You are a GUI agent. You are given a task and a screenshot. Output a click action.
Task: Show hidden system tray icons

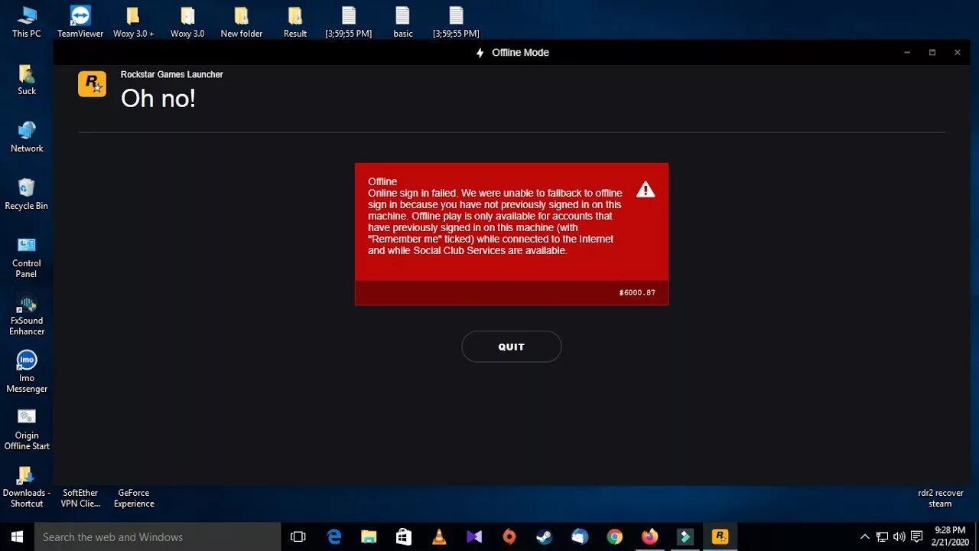[x=865, y=536]
